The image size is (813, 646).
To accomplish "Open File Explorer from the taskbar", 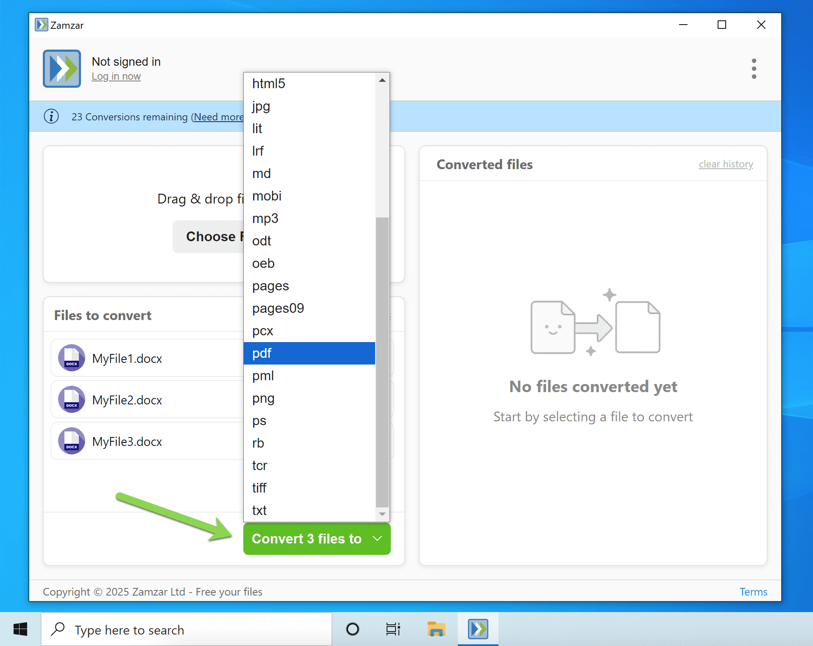I will 436,629.
